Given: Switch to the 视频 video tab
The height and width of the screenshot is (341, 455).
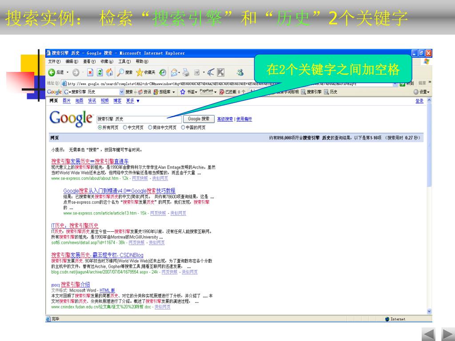Looking at the screenshot, I should pyautogui.click(x=104, y=101).
